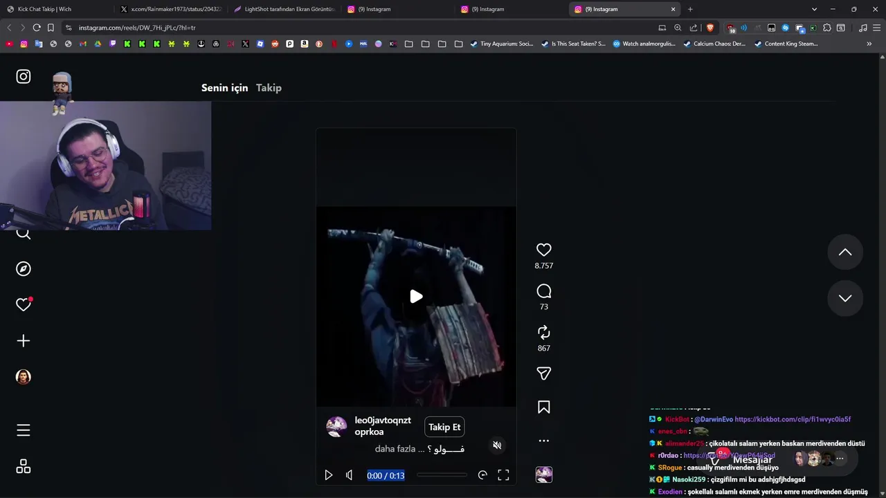Seek using the reel progress bar

point(442,475)
